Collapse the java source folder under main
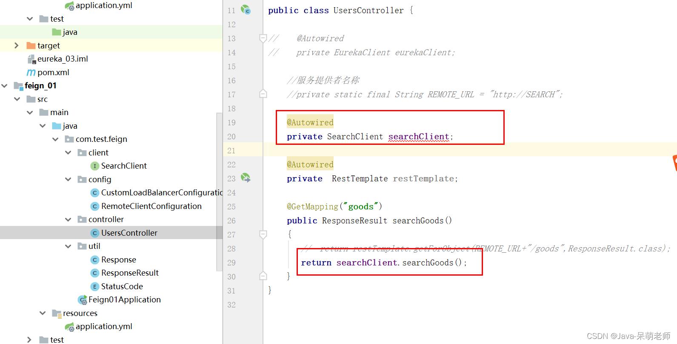The image size is (677, 344). pos(43,126)
